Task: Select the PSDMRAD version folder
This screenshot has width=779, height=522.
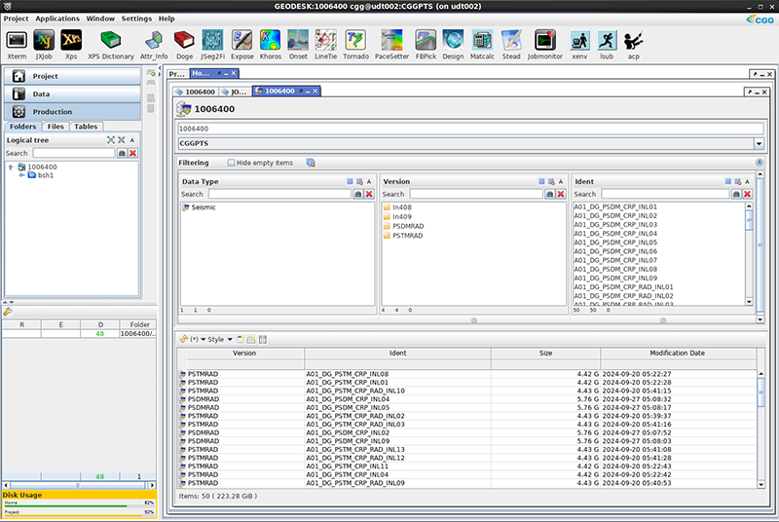Action: tap(407, 226)
